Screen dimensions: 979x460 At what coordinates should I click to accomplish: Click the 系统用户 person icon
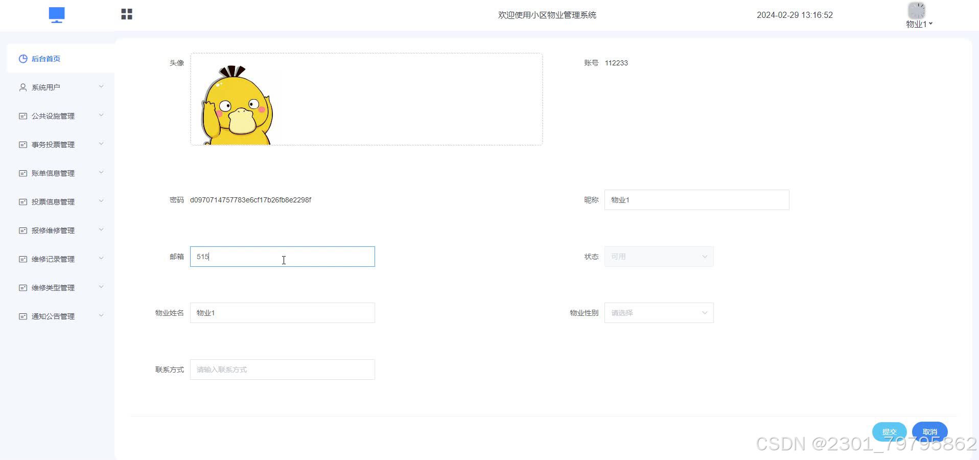pos(23,87)
